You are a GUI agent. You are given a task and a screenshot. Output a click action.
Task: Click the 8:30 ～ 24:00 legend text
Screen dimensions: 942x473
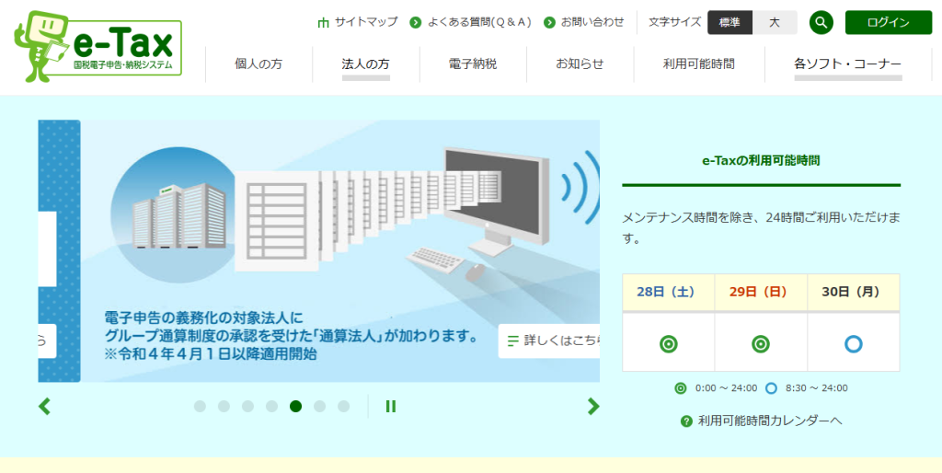(x=817, y=388)
